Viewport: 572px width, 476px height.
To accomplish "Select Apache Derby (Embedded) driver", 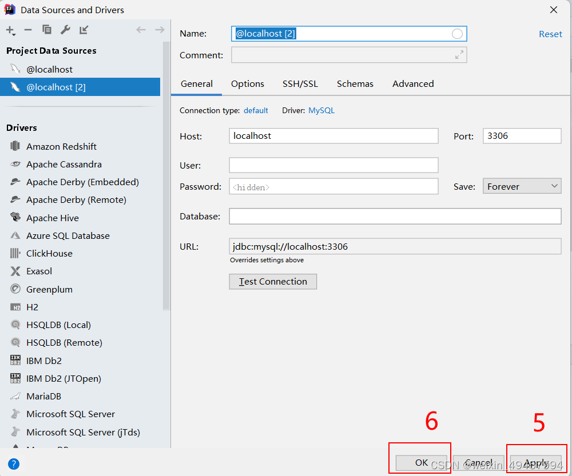I will (80, 182).
